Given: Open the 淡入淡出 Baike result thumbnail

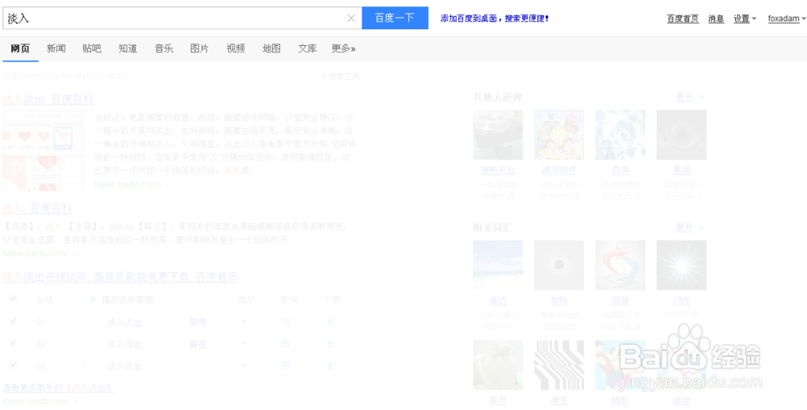Looking at the screenshot, I should [x=42, y=151].
